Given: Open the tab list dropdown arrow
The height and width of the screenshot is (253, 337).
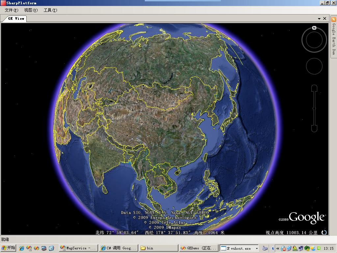Looking at the screenshot, I should pyautogui.click(x=319, y=19).
